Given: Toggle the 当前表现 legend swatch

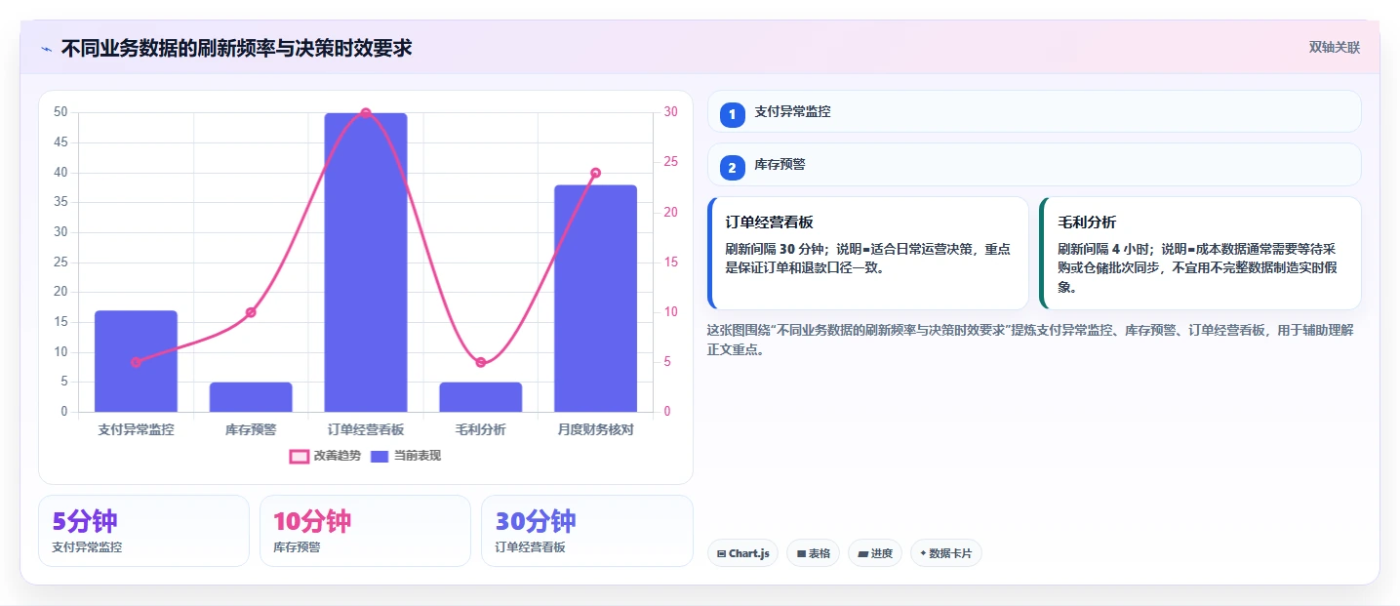Looking at the screenshot, I should click(x=380, y=456).
